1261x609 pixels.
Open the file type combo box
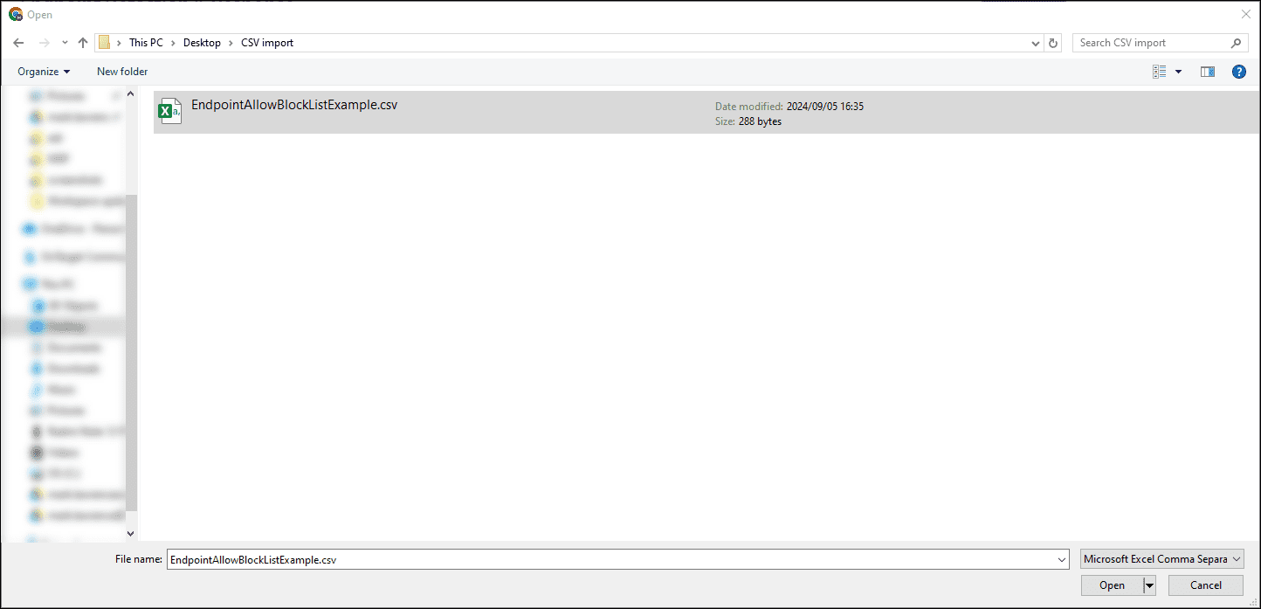point(1161,558)
